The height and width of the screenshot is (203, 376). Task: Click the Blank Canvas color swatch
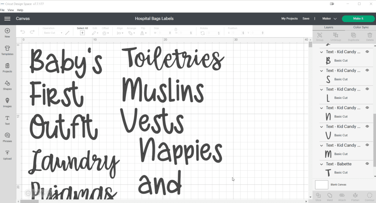pyautogui.click(x=321, y=185)
